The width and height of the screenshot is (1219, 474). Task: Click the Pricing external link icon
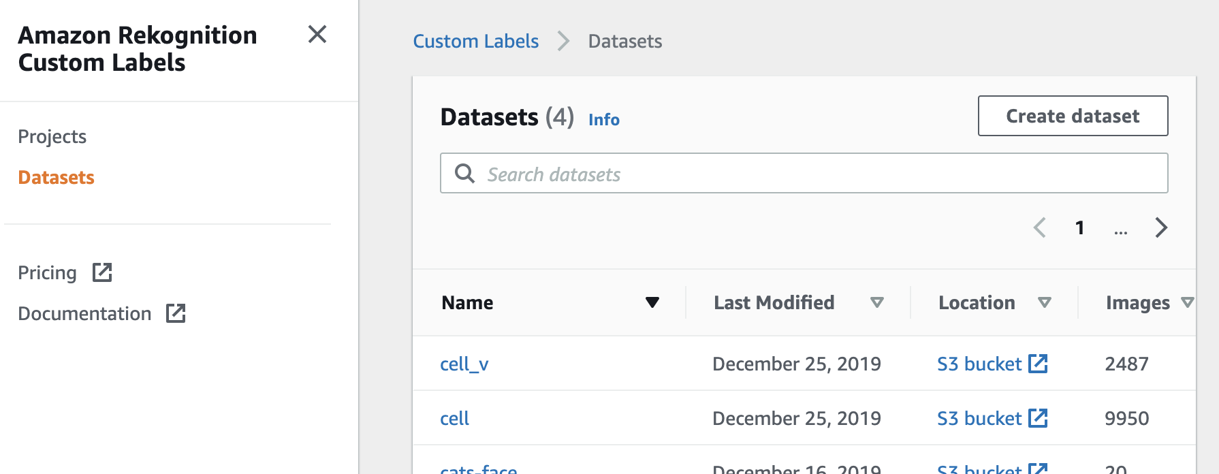(102, 272)
